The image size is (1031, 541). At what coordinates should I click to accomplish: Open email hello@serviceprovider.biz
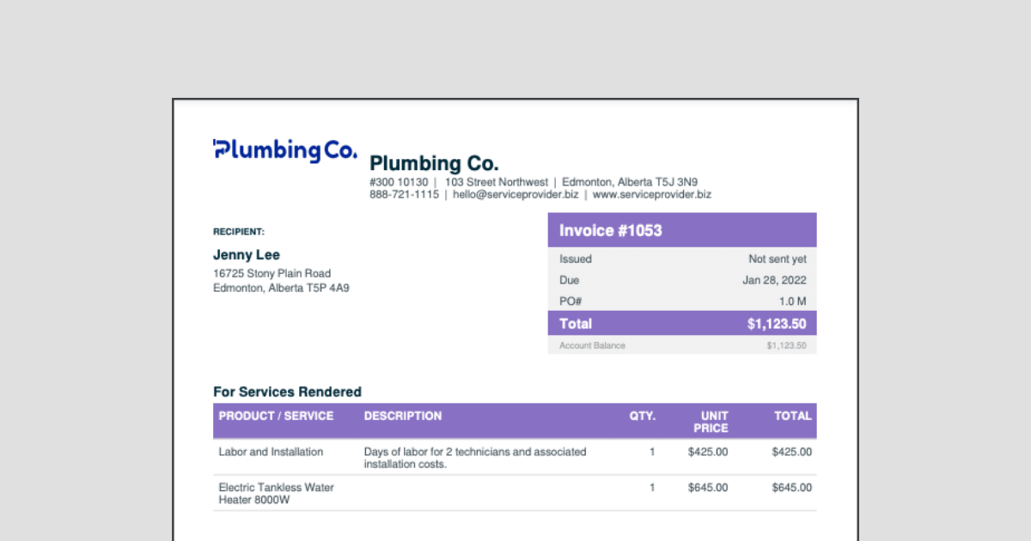click(x=515, y=195)
